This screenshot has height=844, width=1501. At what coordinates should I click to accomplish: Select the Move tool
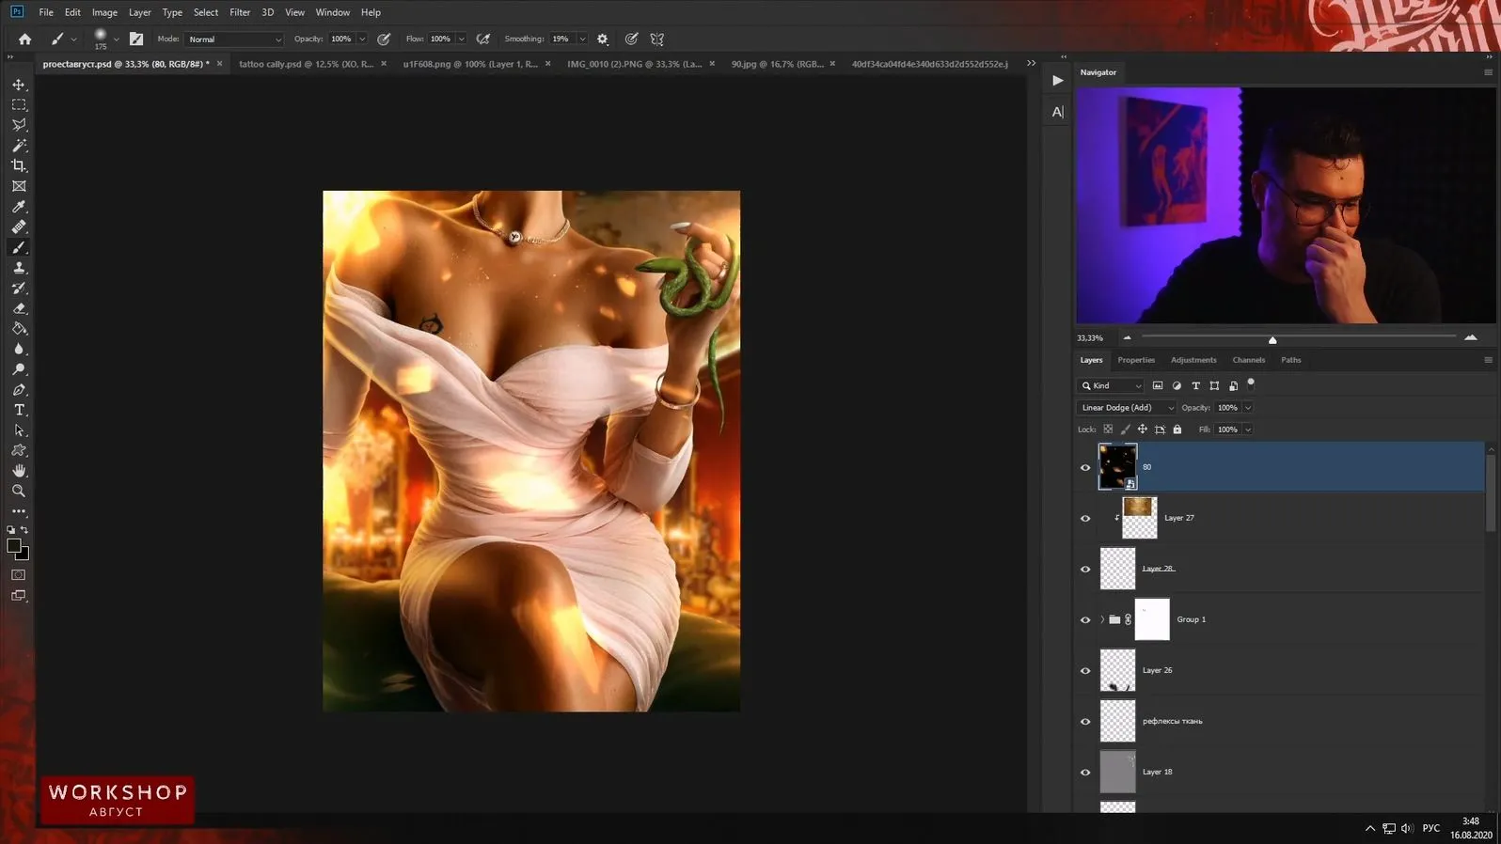click(x=19, y=85)
